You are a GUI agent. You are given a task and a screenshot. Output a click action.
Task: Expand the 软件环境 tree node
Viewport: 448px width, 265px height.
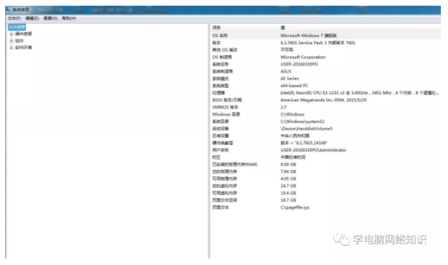click(x=11, y=48)
